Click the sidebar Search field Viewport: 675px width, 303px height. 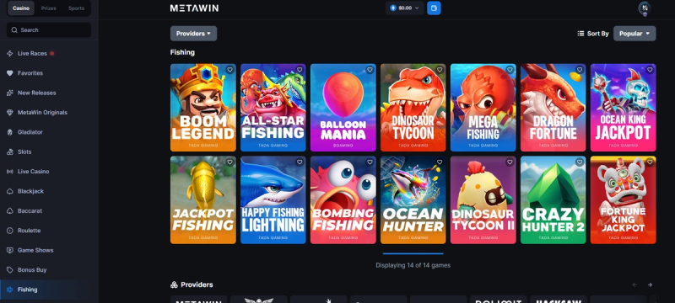pos(49,30)
